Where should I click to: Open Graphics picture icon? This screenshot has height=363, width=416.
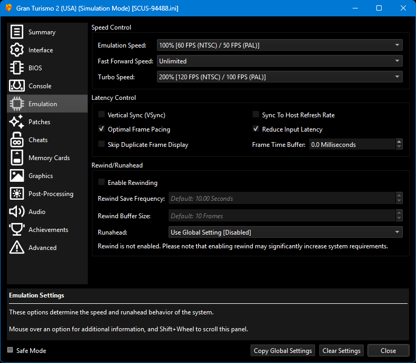point(17,176)
